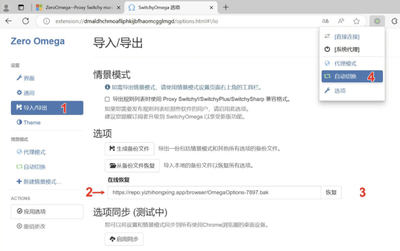The height and width of the screenshot is (251, 400).
Task: Click the page refresh icon
Action: pyautogui.click(x=26, y=21)
